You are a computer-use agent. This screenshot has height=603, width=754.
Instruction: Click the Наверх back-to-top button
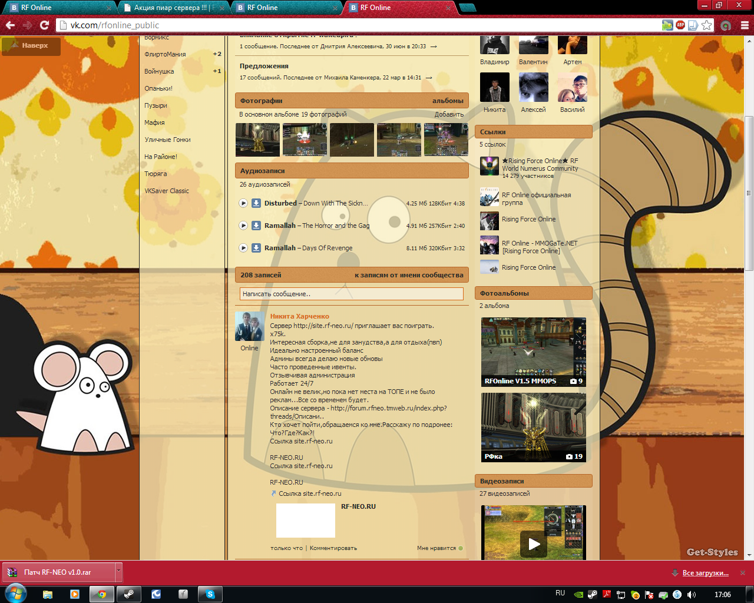31,45
